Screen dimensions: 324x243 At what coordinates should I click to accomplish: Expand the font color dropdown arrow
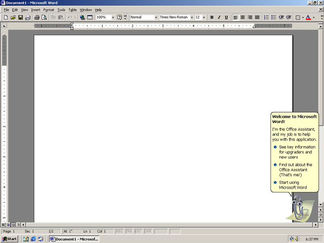tap(313, 17)
